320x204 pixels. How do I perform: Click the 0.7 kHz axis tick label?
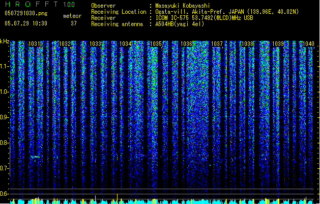coord(4,168)
